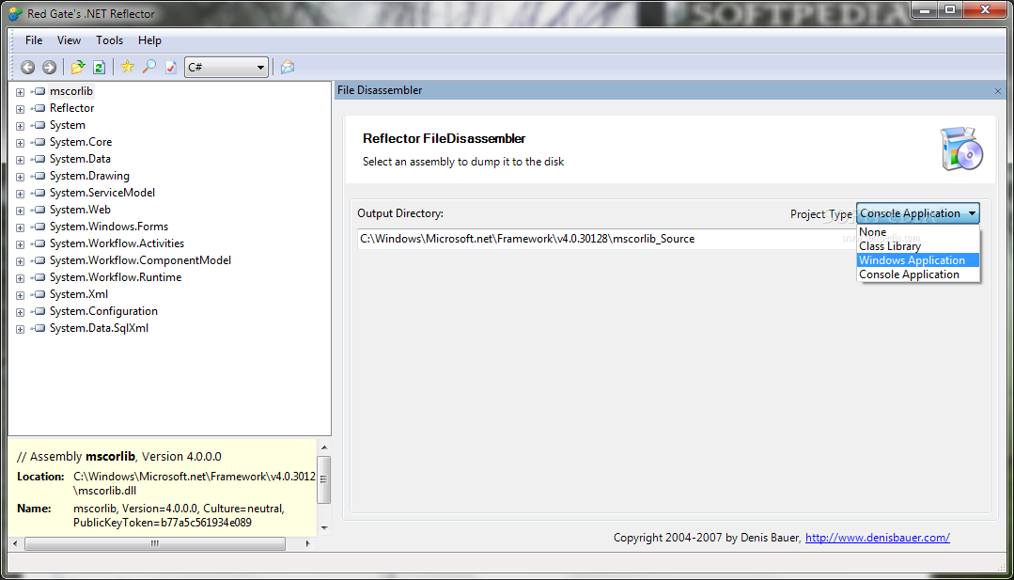Click the PublicKeyToken=b77a5c561934e089 text
The image size is (1014, 580).
pyautogui.click(x=163, y=523)
